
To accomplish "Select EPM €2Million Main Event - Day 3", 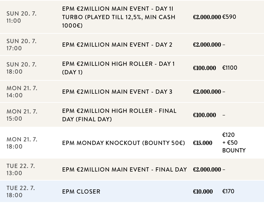I will [117, 92].
